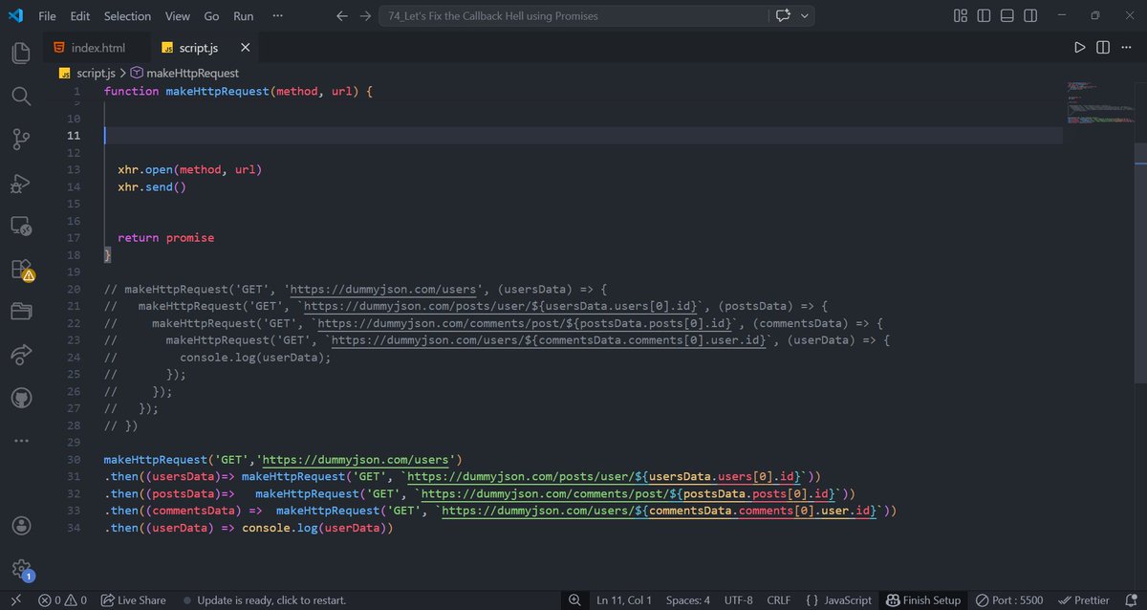Image resolution: width=1147 pixels, height=610 pixels.
Task: Open the Run and Debug view
Action: tap(21, 183)
